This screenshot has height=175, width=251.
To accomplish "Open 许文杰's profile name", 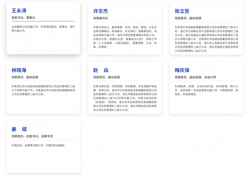I will coord(100,11).
